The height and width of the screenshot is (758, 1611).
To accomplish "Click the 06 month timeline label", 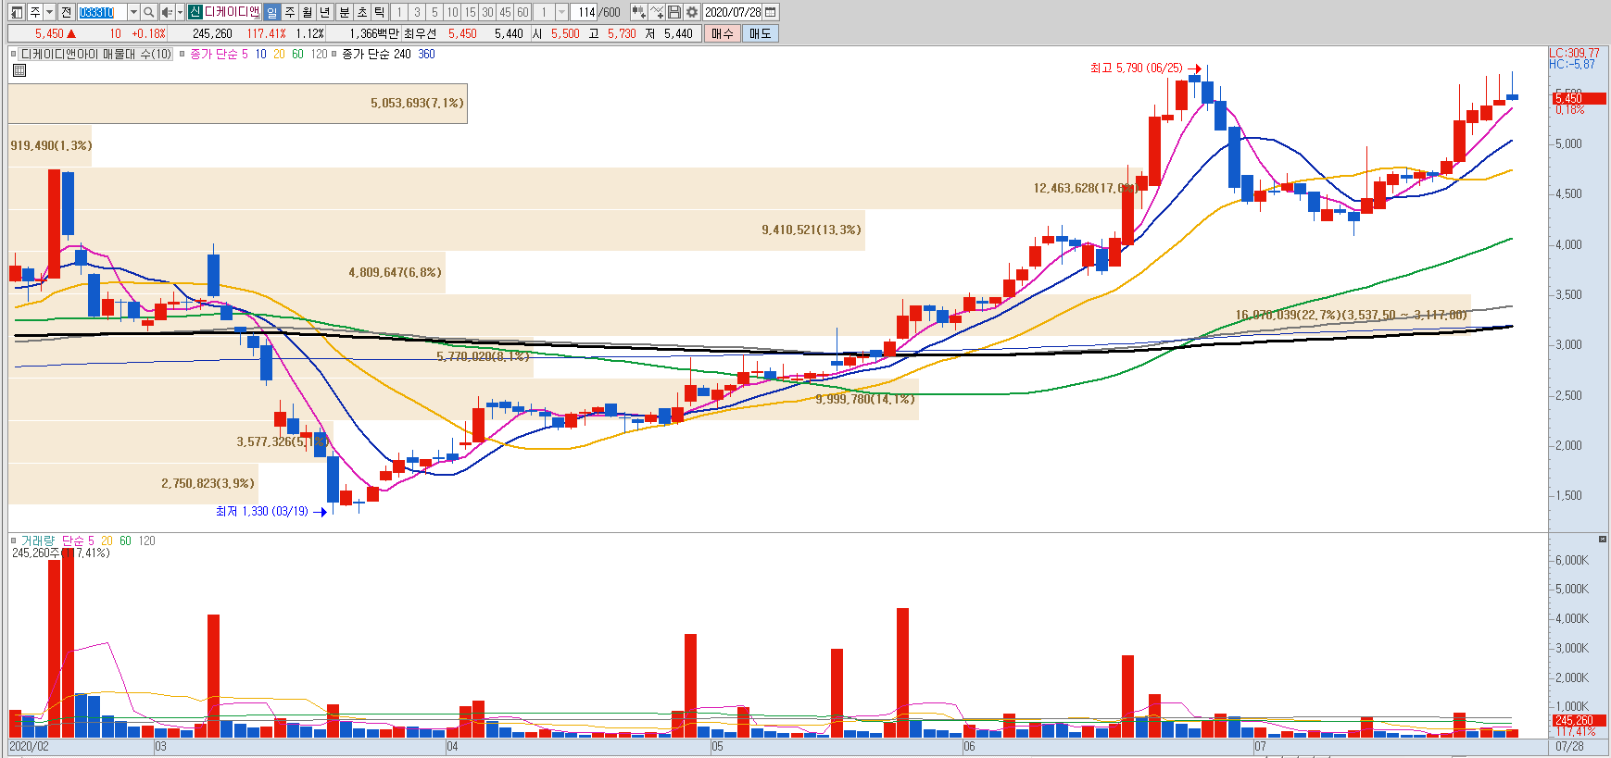I will point(969,746).
